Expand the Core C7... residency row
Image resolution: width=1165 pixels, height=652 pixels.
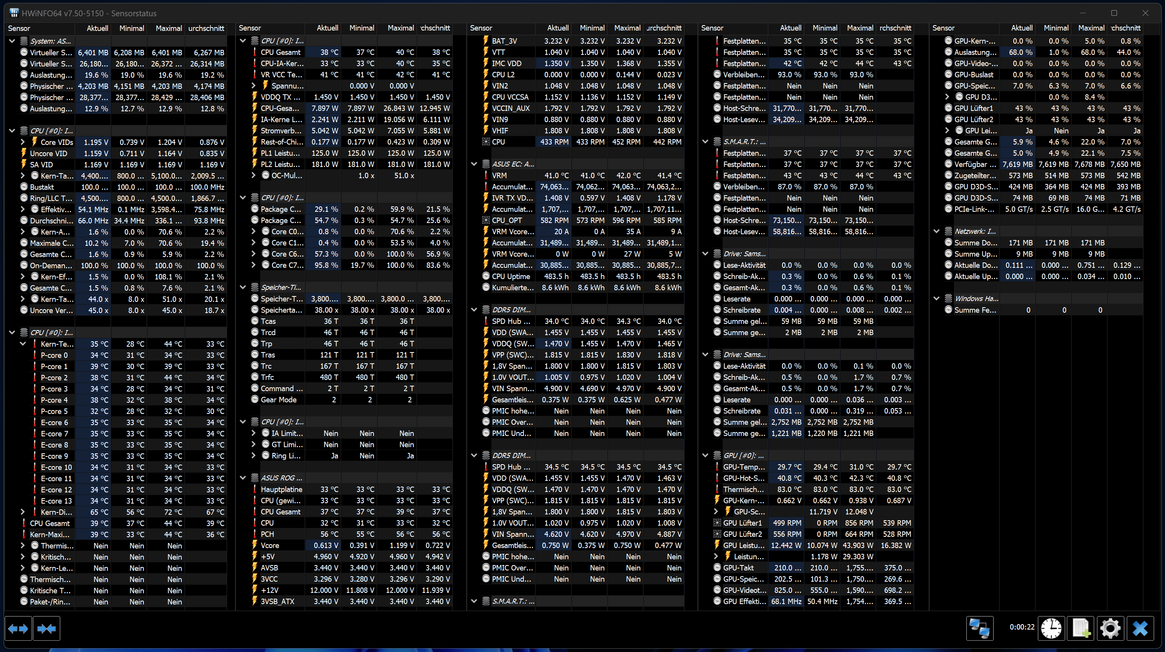254,265
